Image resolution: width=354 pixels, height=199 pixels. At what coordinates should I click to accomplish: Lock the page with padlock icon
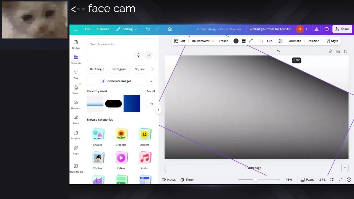click(330, 51)
